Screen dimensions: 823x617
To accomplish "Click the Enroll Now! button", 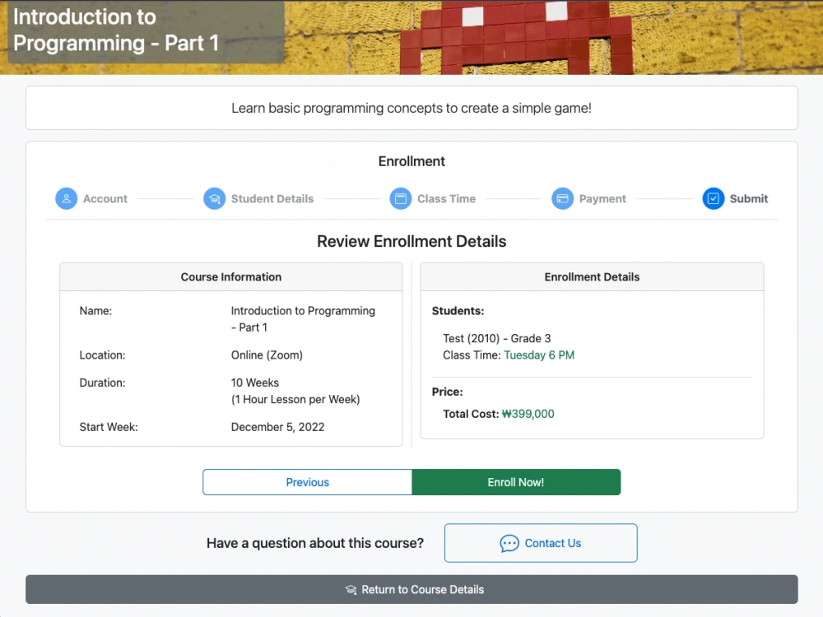I will point(516,482).
